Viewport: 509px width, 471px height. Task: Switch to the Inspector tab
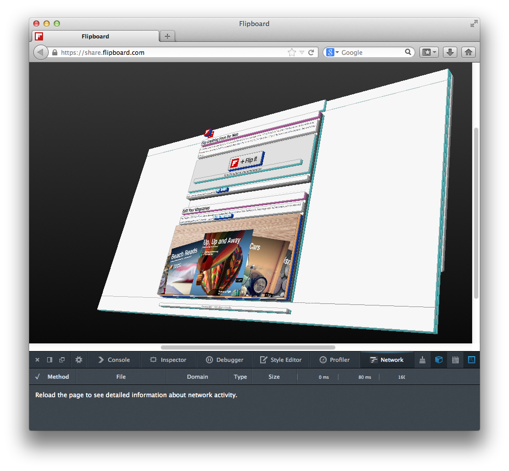168,360
